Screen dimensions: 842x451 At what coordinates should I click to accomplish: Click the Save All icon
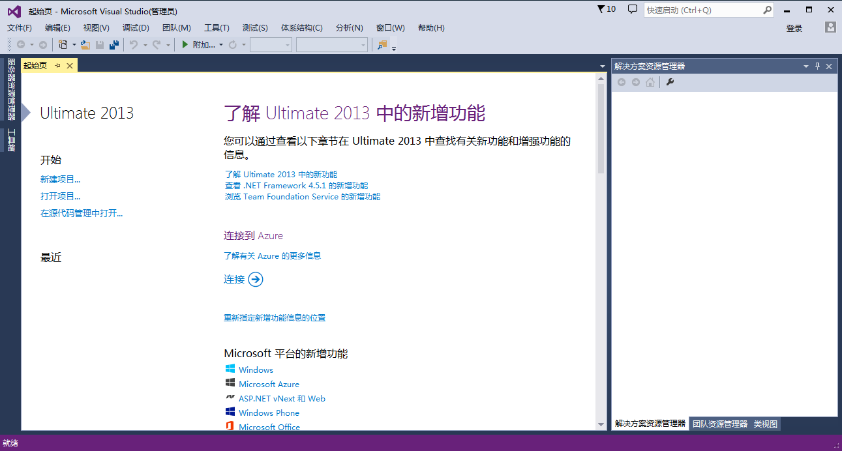[114, 44]
